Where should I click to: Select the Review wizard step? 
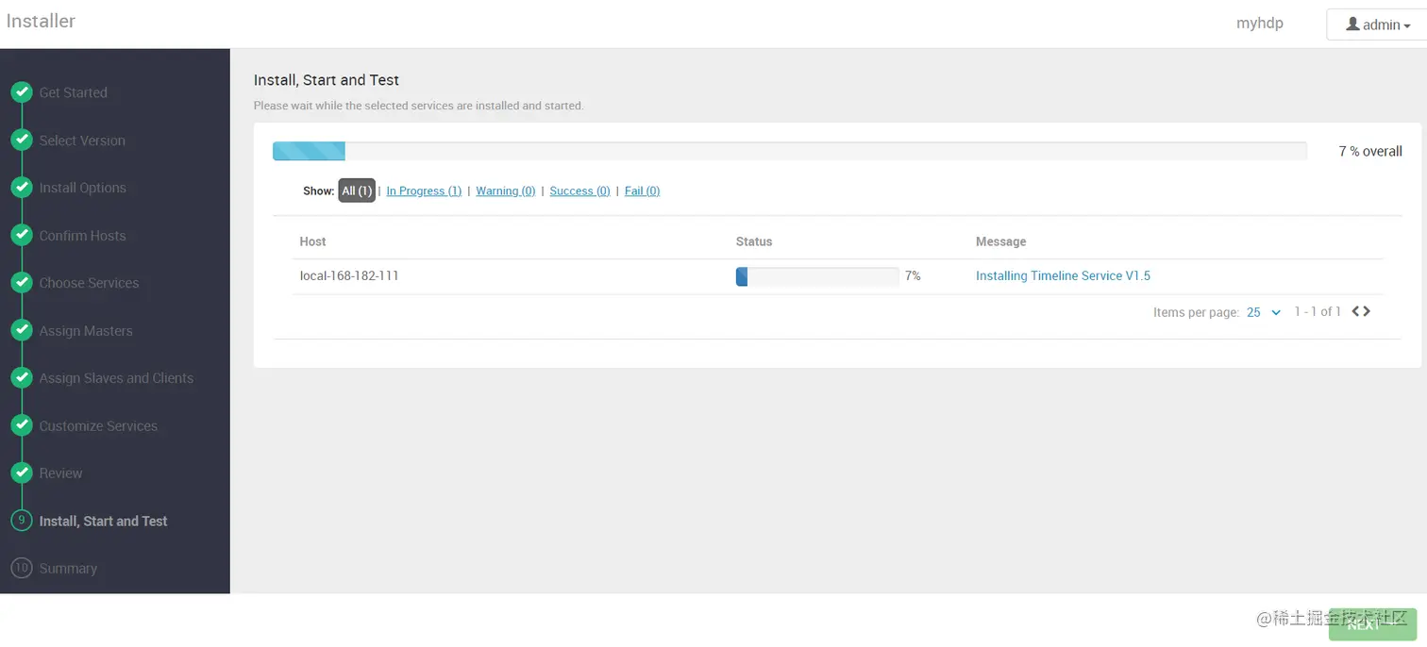point(60,473)
